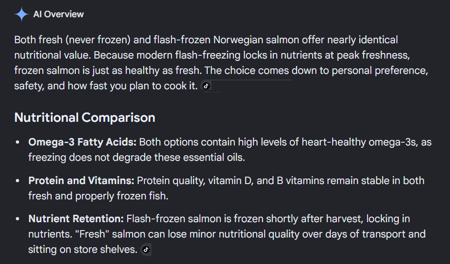Open TikTok source icon after 'store shelves.'
The width and height of the screenshot is (450, 264).
[146, 250]
